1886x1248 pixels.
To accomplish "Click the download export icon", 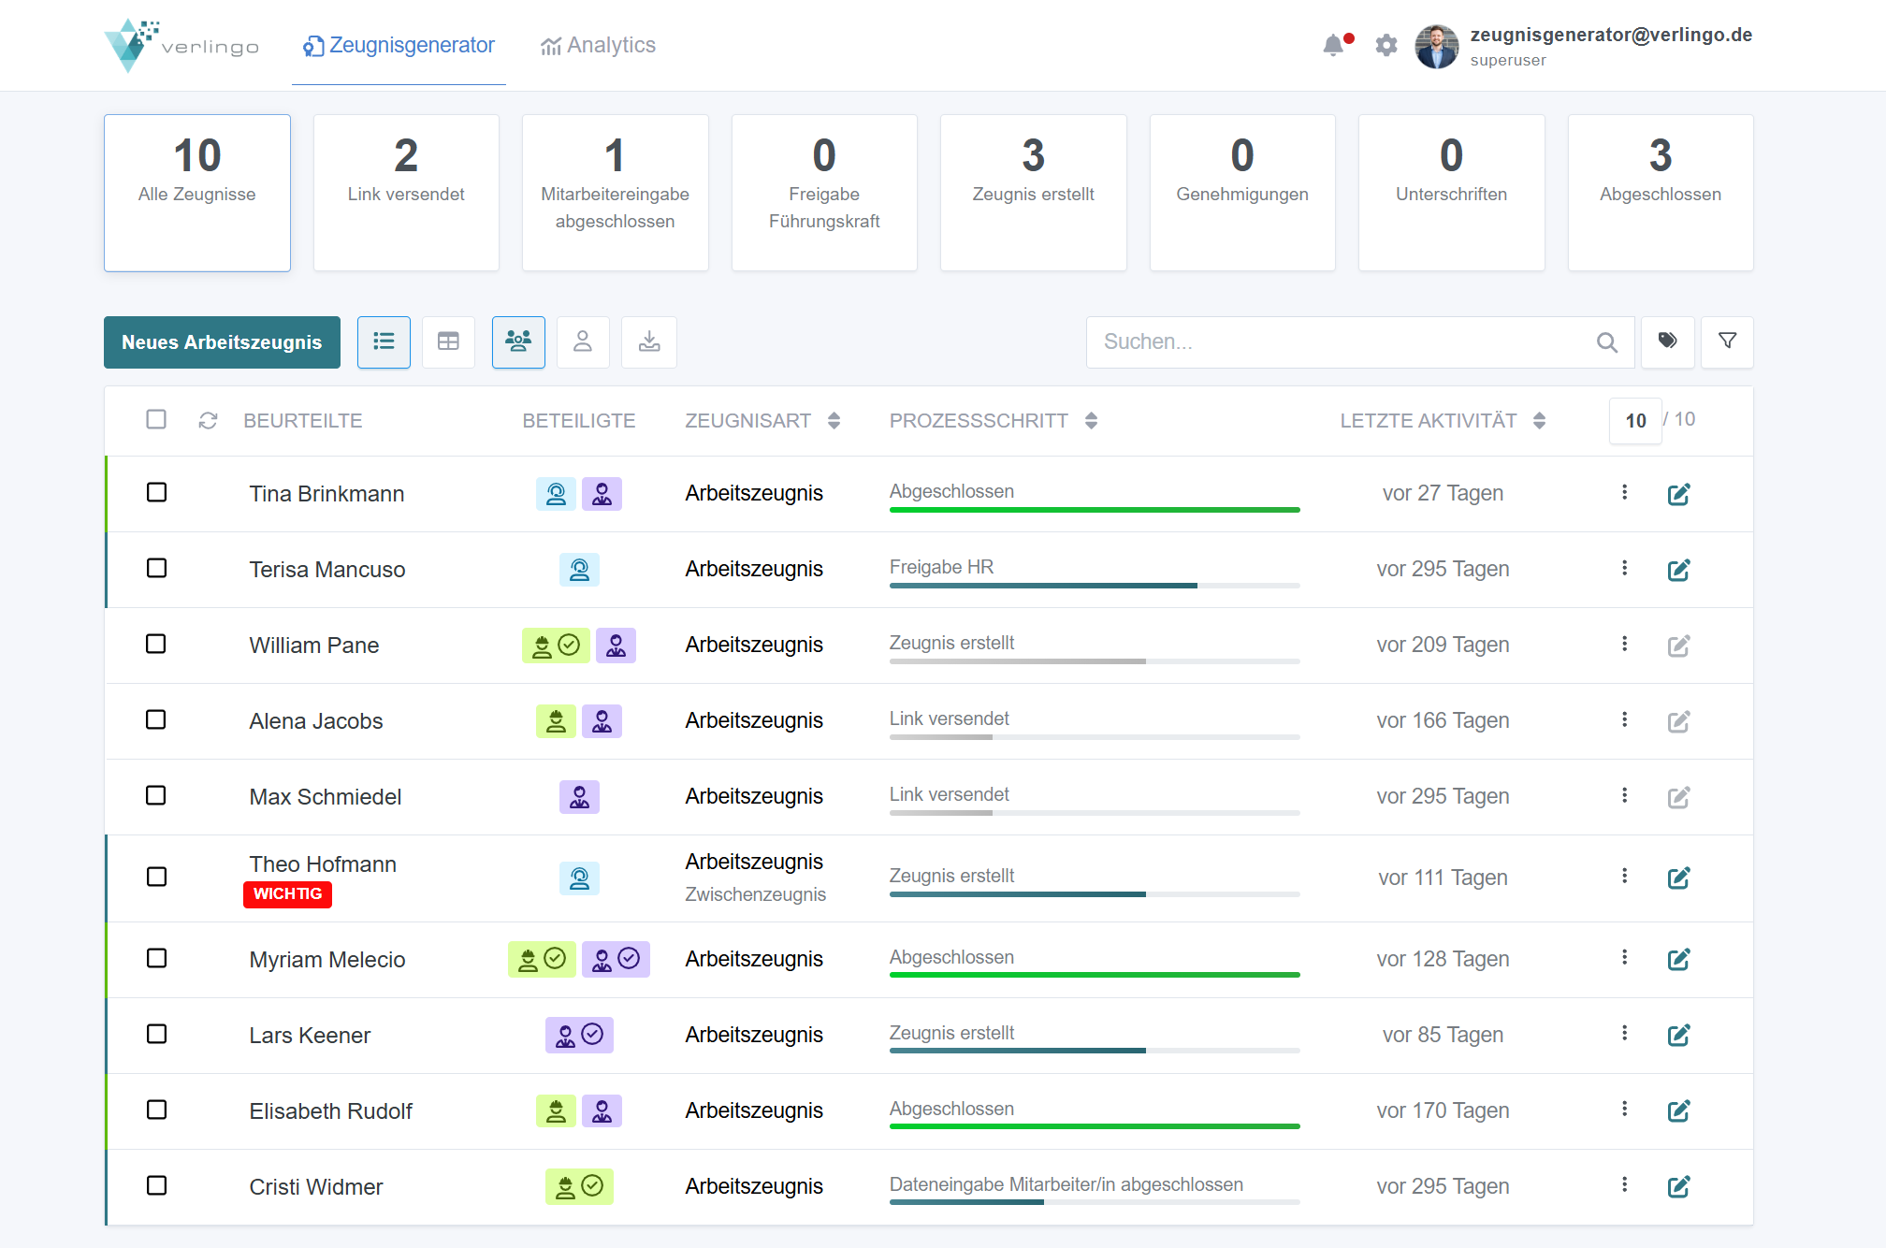I will (x=649, y=342).
